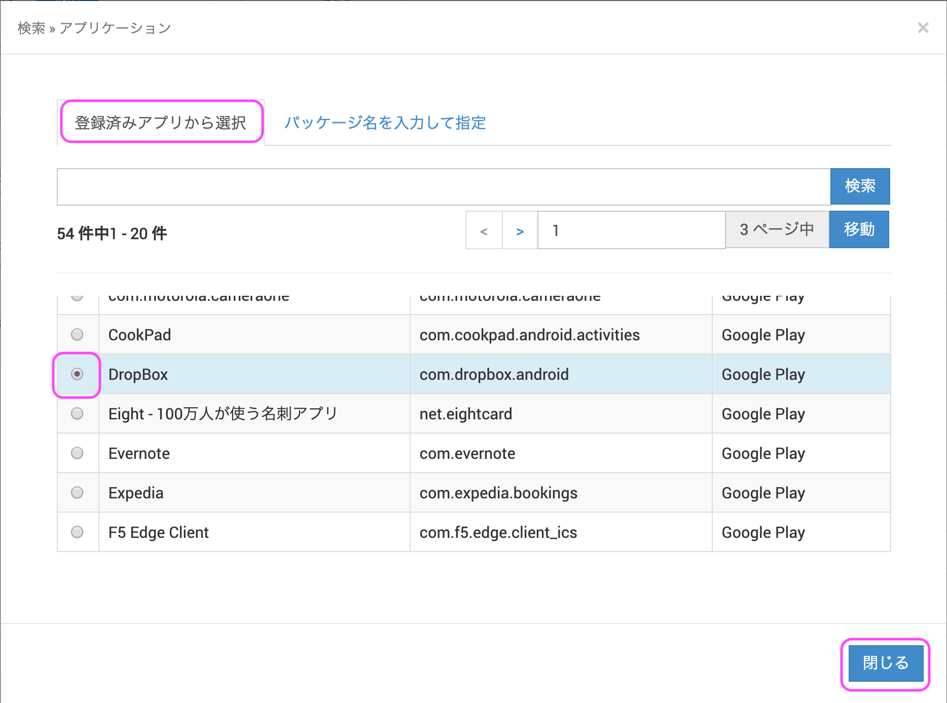Pick the Expedia radio button

pos(77,493)
